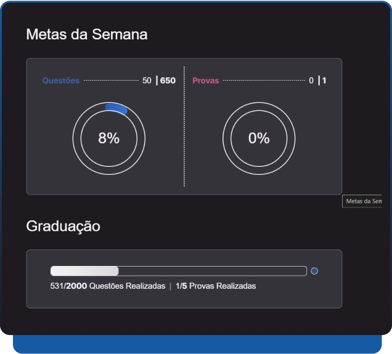The height and width of the screenshot is (354, 392).
Task: Select the pink Provas label
Action: (x=205, y=81)
